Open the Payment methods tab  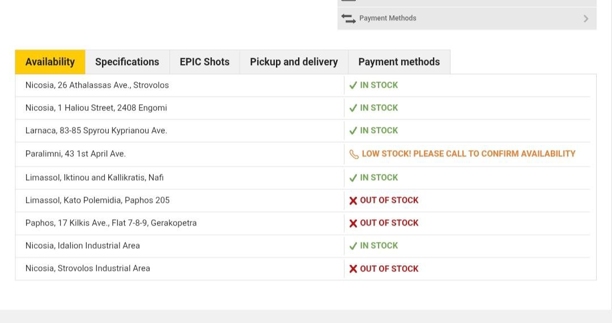tap(399, 62)
